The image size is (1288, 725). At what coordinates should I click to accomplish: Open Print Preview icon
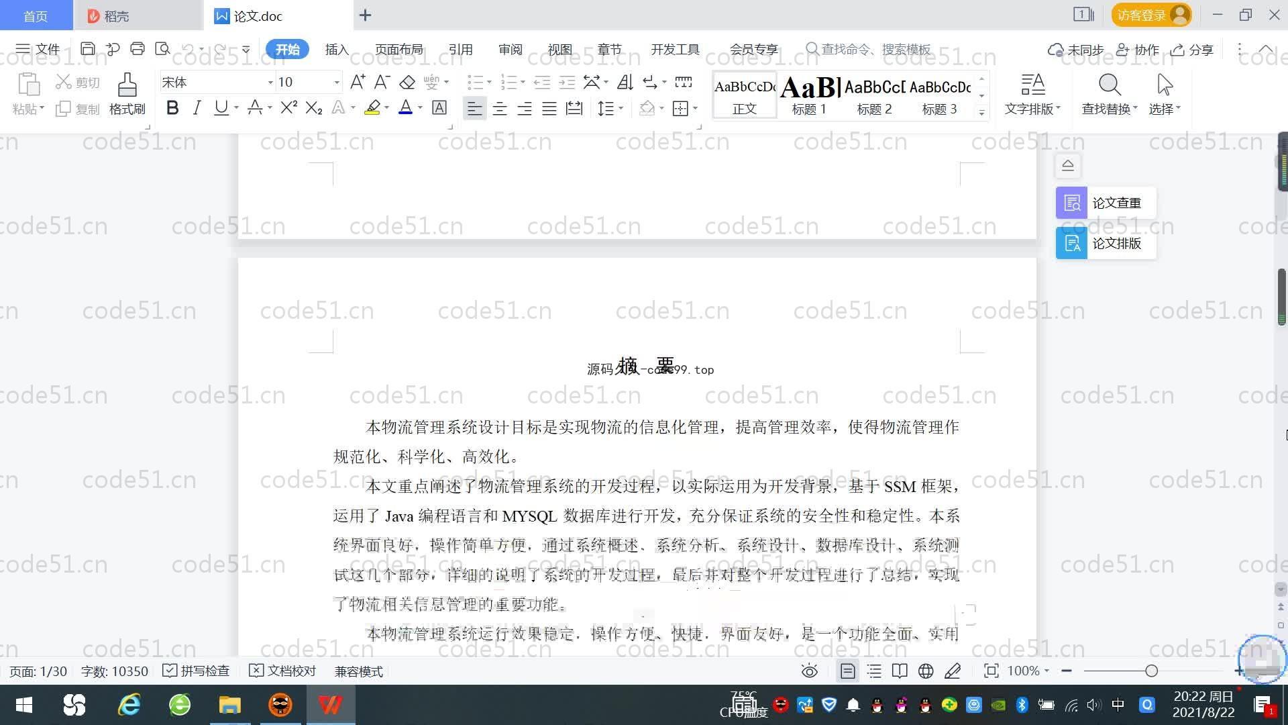(x=162, y=49)
